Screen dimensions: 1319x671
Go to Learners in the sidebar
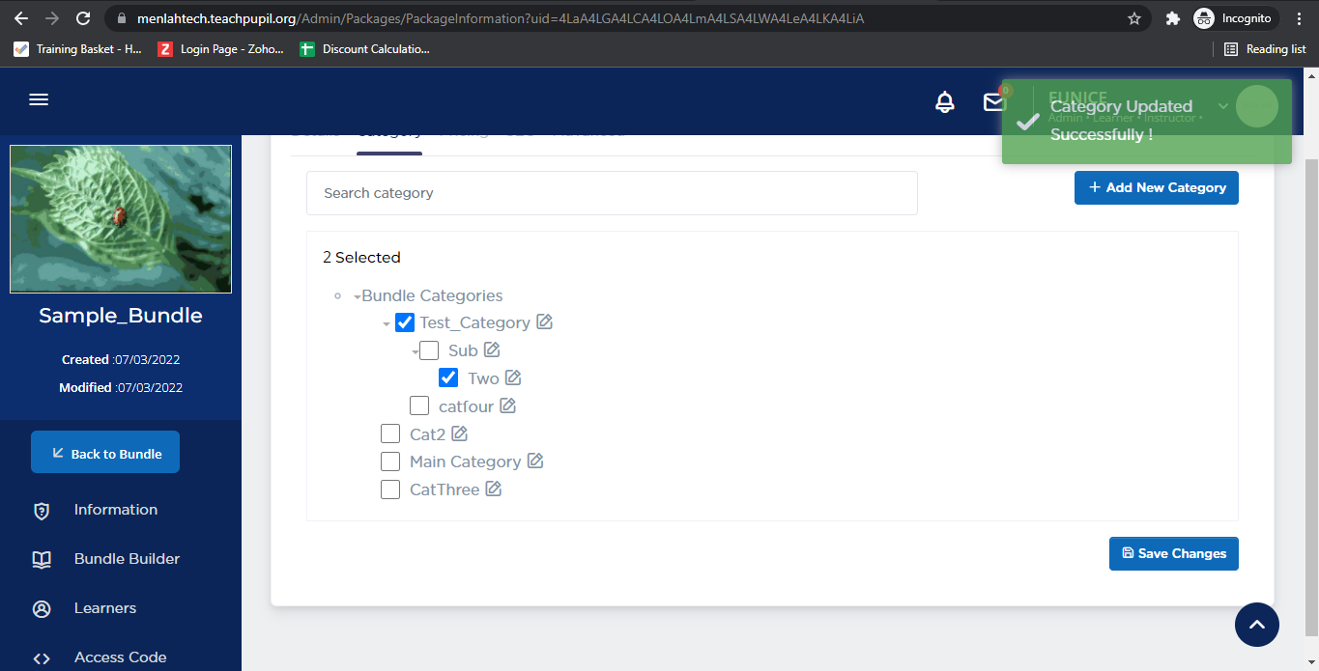[x=104, y=608]
